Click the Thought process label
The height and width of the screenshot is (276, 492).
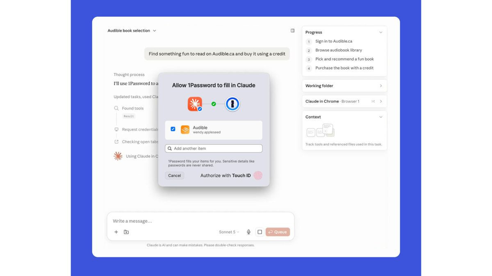[129, 75]
